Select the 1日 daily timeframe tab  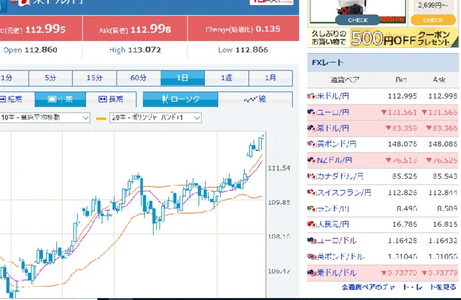pos(182,78)
